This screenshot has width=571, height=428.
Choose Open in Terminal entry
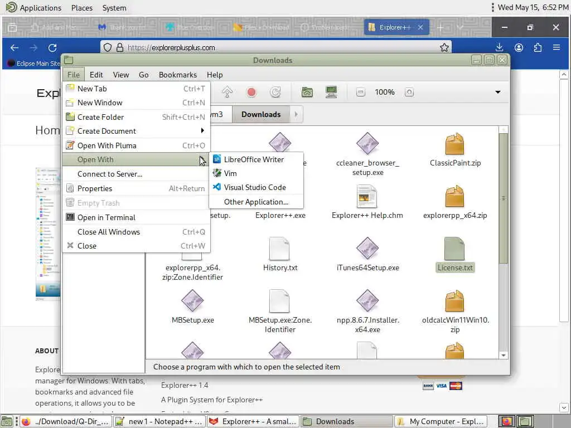tap(136, 217)
